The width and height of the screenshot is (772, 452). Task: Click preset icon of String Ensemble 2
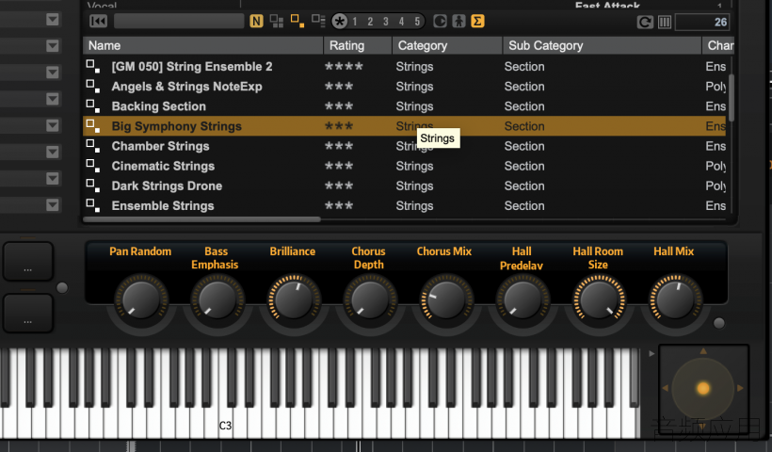point(92,66)
